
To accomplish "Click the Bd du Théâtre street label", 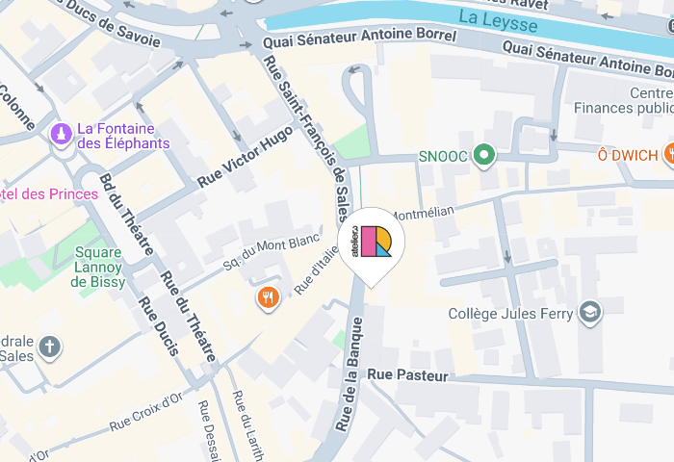I will tap(127, 215).
